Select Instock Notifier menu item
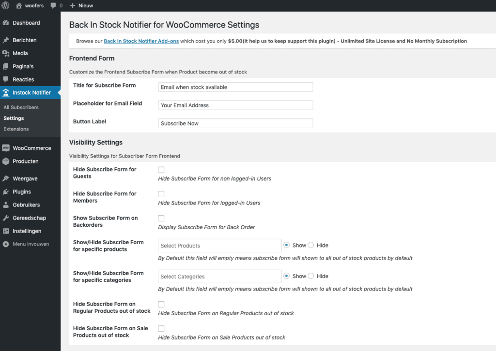Image resolution: width=496 pixels, height=351 pixels. pos(30,92)
